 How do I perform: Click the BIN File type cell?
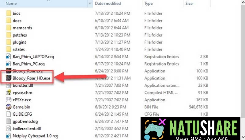[151, 107]
